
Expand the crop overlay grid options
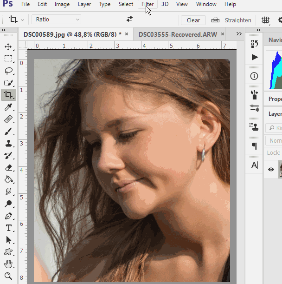tap(265, 20)
